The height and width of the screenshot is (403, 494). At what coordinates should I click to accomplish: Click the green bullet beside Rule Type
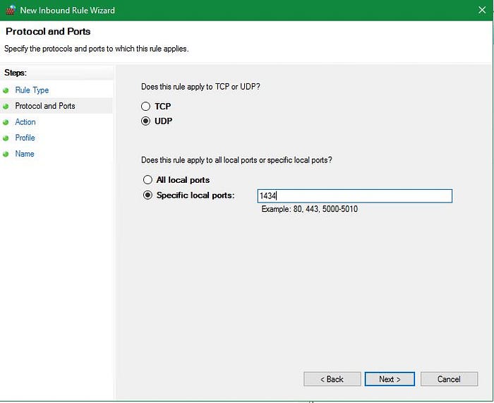[x=6, y=91]
